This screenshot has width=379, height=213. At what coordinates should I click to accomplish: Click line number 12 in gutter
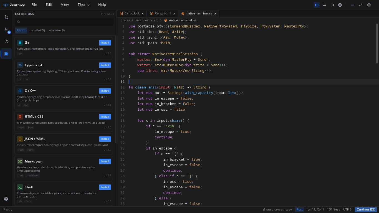(123, 87)
